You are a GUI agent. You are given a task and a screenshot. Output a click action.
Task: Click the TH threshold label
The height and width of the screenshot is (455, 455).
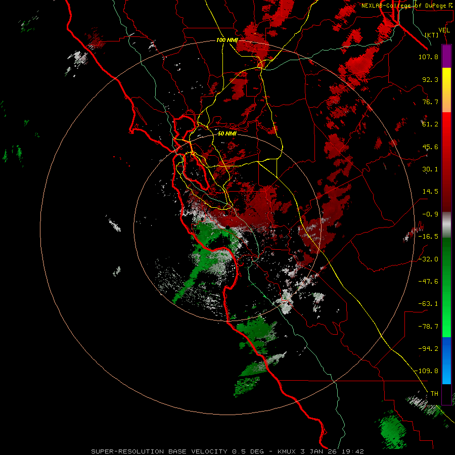pos(434,394)
